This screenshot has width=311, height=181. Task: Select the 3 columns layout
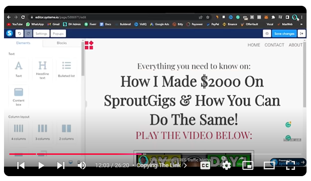click(43, 132)
